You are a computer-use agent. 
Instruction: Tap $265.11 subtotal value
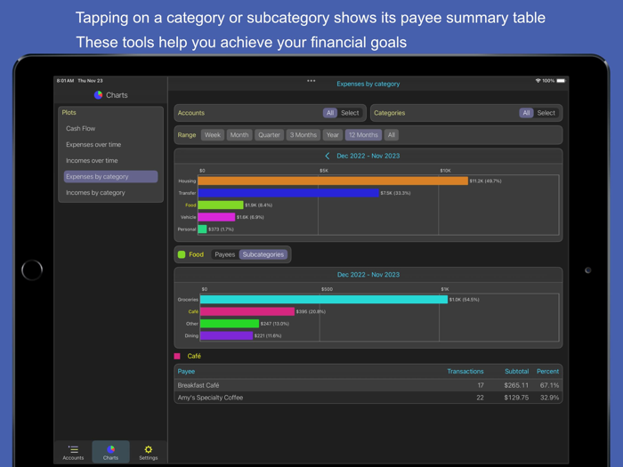[516, 385]
